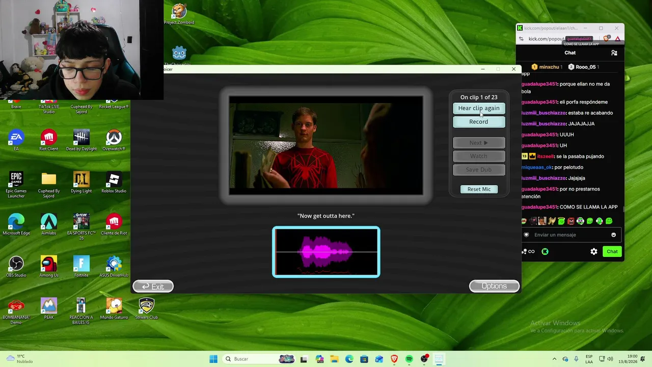Image resolution: width=652 pixels, height=367 pixels.
Task: Open Microsoft Edge desktop shortcut
Action: (16, 225)
